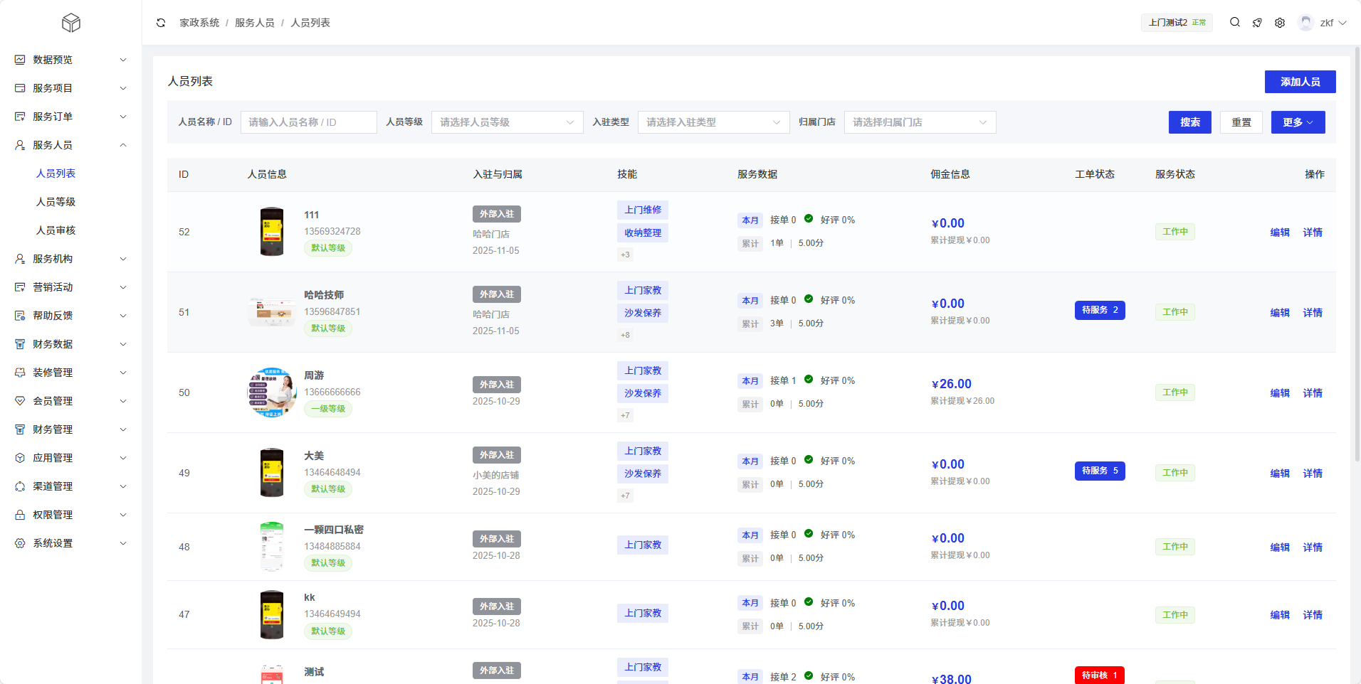Viewport: 1361px width, 684px height.
Task: Click the 会员管理 sidebar icon
Action: [20, 401]
